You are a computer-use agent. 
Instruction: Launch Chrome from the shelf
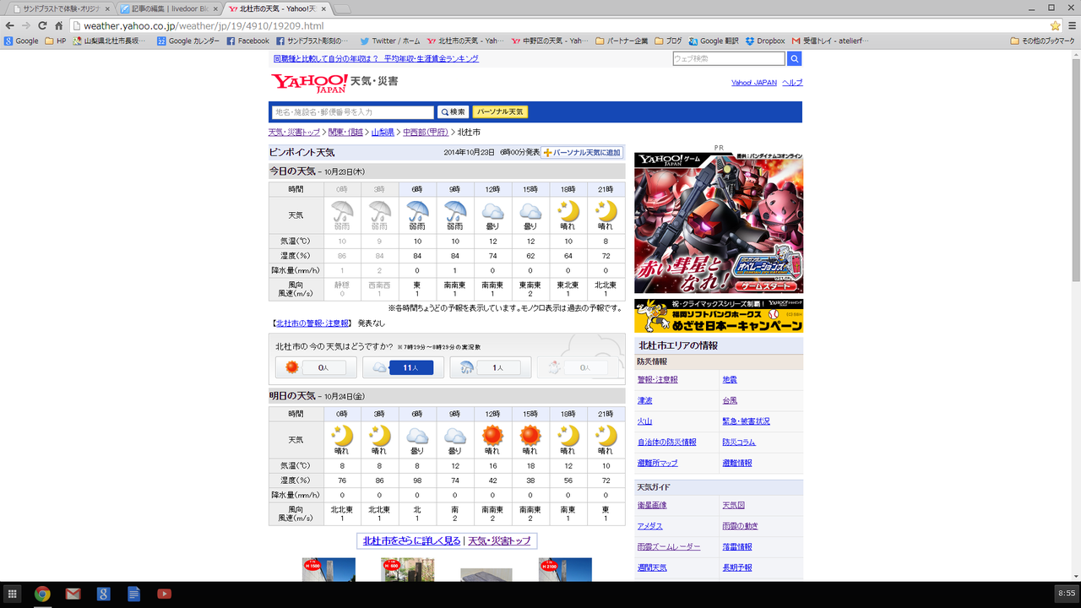[42, 594]
